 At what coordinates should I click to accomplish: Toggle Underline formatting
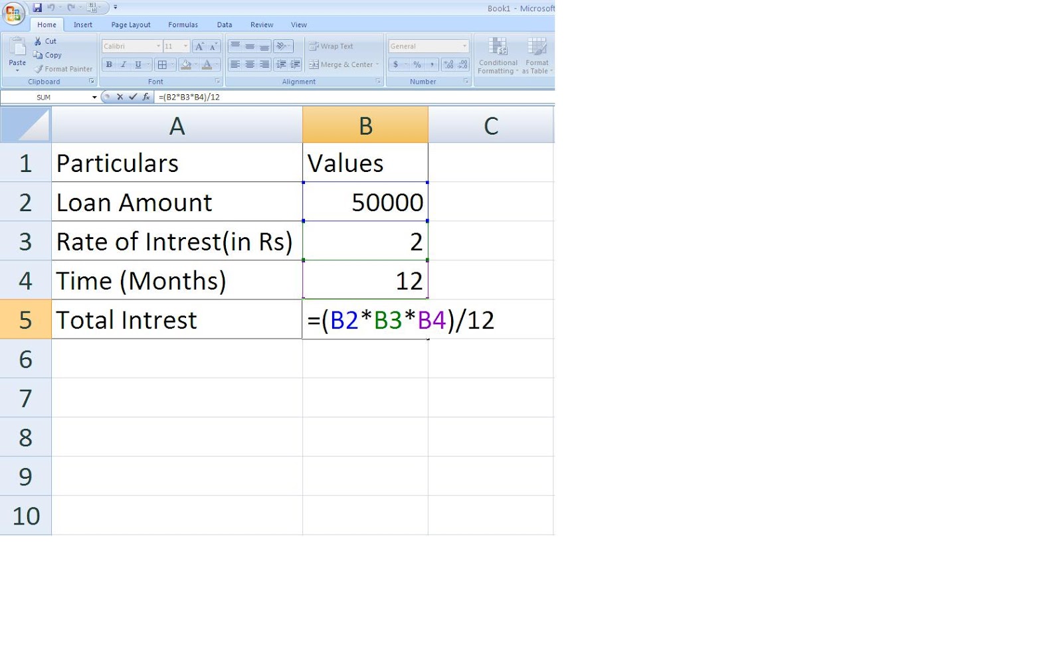tap(137, 64)
